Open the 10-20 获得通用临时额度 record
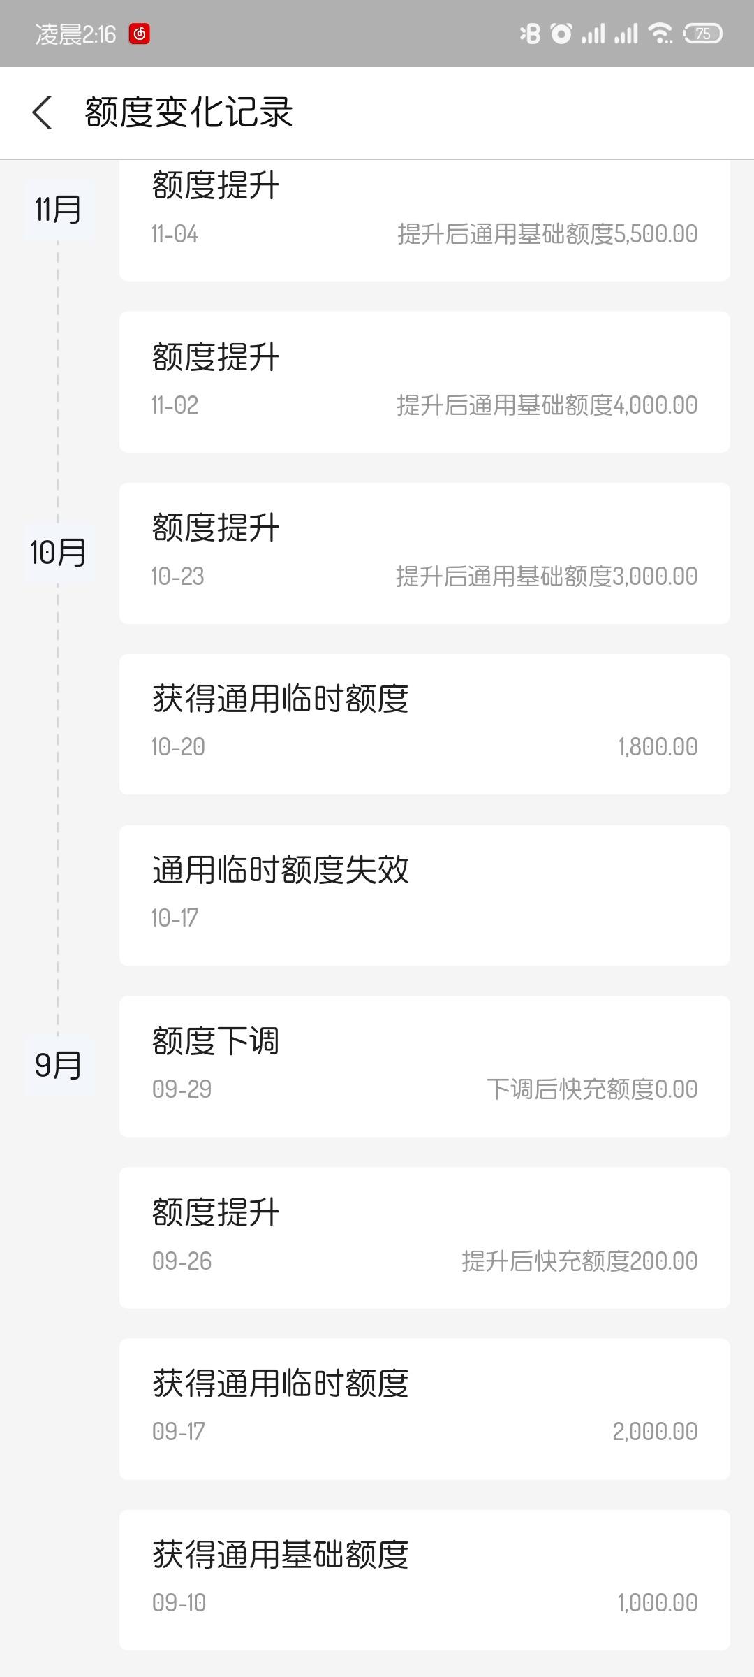 pos(424,725)
